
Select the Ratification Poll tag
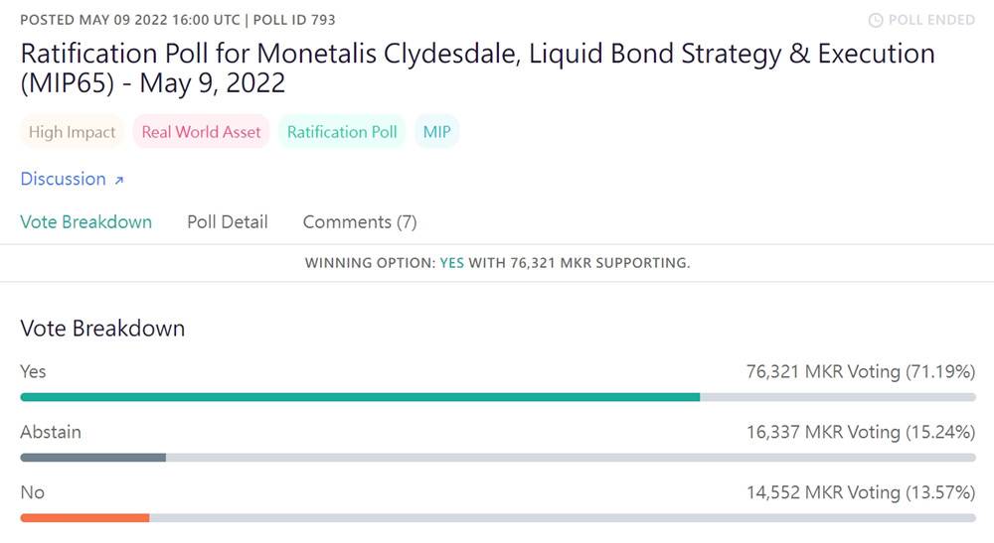tap(342, 132)
